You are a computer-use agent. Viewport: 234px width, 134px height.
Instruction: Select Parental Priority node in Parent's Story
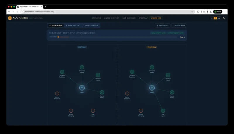pyautogui.click(x=168, y=75)
